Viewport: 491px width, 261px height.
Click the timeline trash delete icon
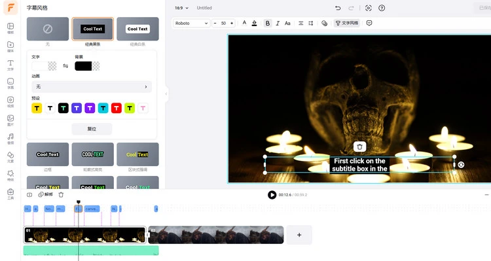pos(61,195)
